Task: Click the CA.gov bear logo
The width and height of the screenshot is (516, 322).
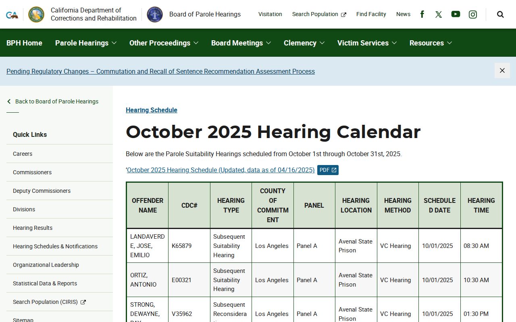Action: coord(12,14)
